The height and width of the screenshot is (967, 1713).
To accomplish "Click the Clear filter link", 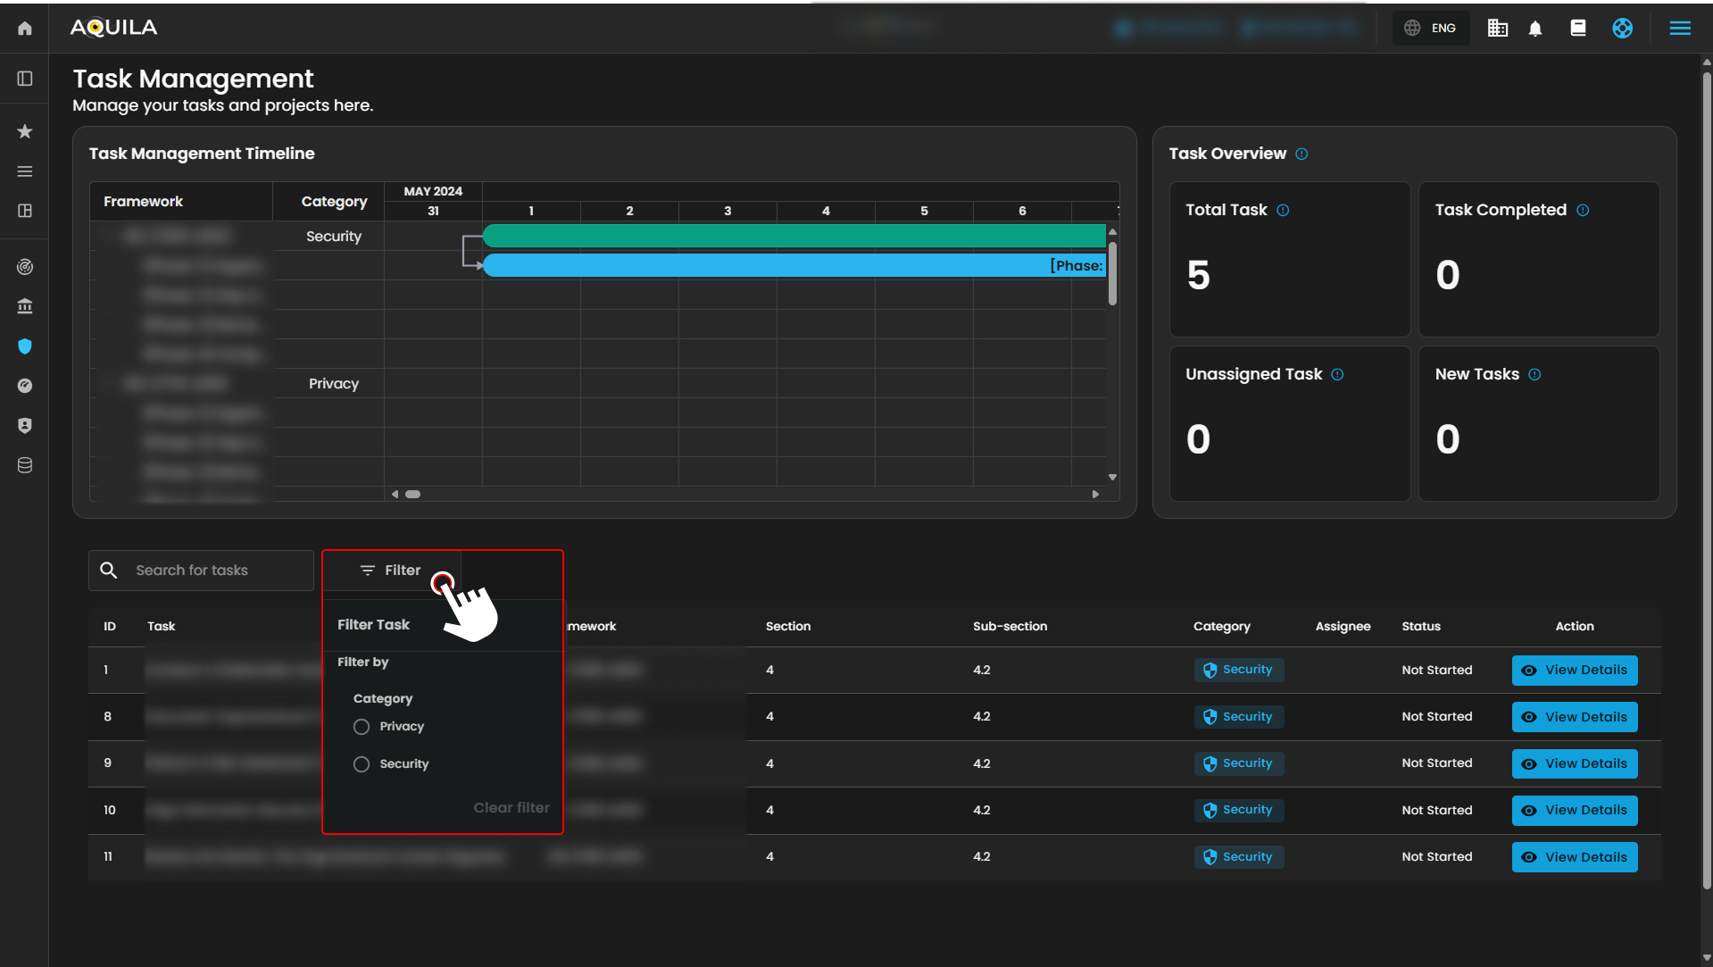I will point(511,808).
